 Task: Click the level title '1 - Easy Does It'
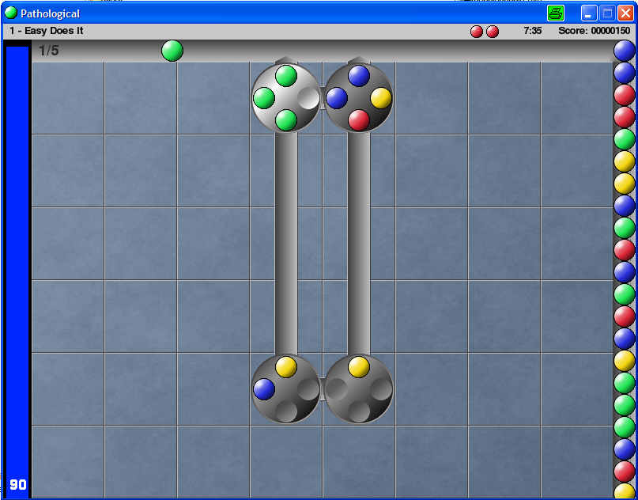pyautogui.click(x=47, y=31)
